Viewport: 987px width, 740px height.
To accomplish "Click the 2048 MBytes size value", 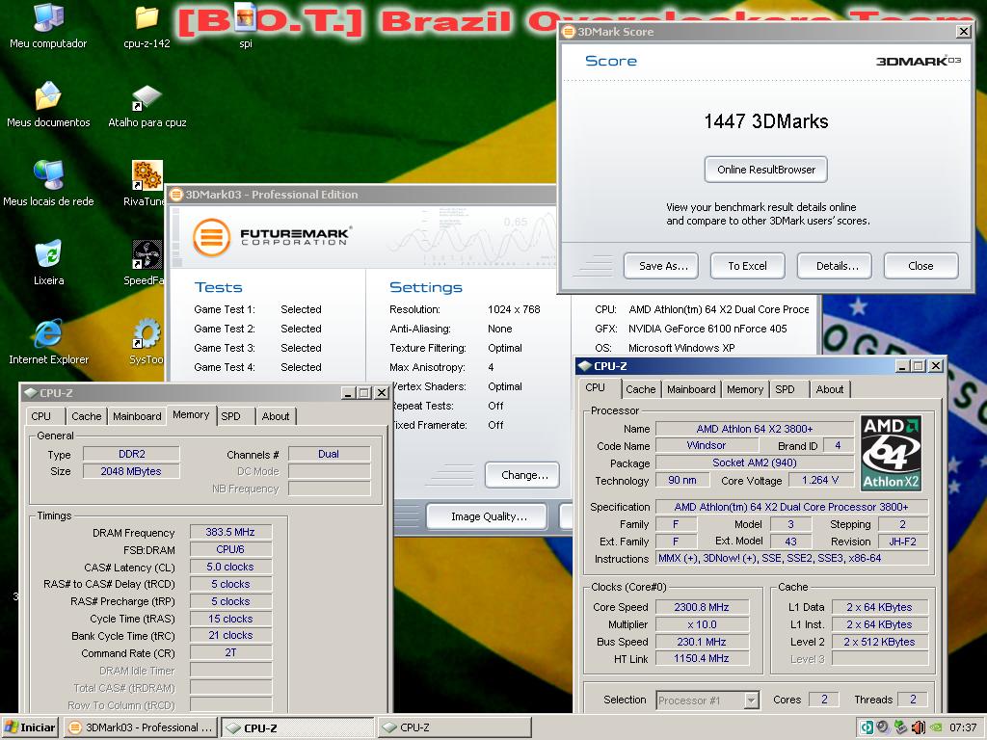I will [x=131, y=471].
